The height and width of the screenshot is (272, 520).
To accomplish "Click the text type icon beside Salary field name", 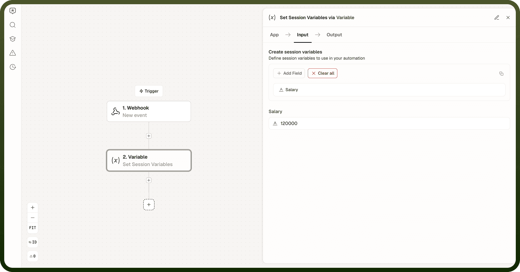I will [281, 90].
